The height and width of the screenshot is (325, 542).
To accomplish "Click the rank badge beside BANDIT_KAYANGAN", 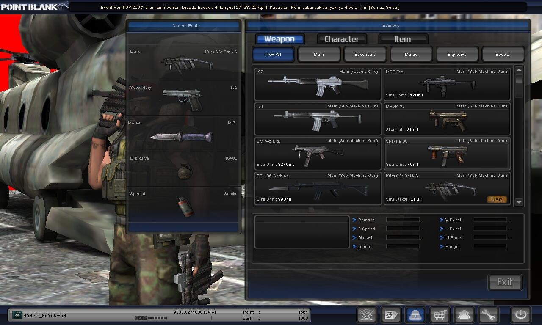I will [x=17, y=315].
